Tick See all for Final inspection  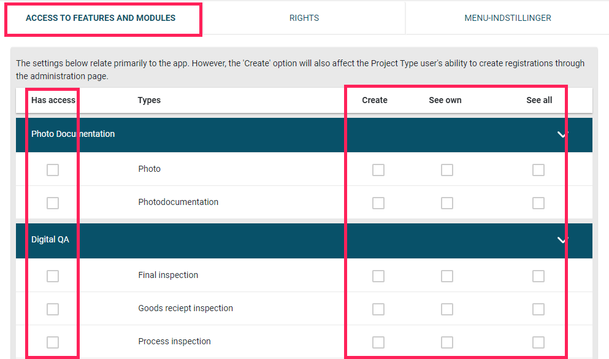click(538, 276)
